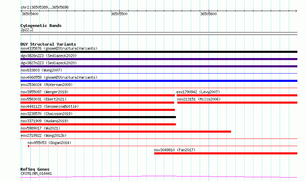Open nsv955053 (Dogan2014) variant label
Viewport: 307px width, 181px height.
tap(49, 143)
